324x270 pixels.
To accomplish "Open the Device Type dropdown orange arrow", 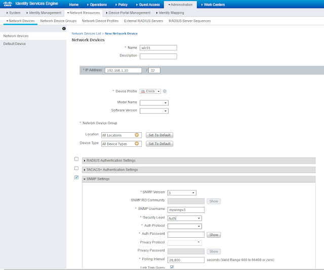I will tap(137, 143).
